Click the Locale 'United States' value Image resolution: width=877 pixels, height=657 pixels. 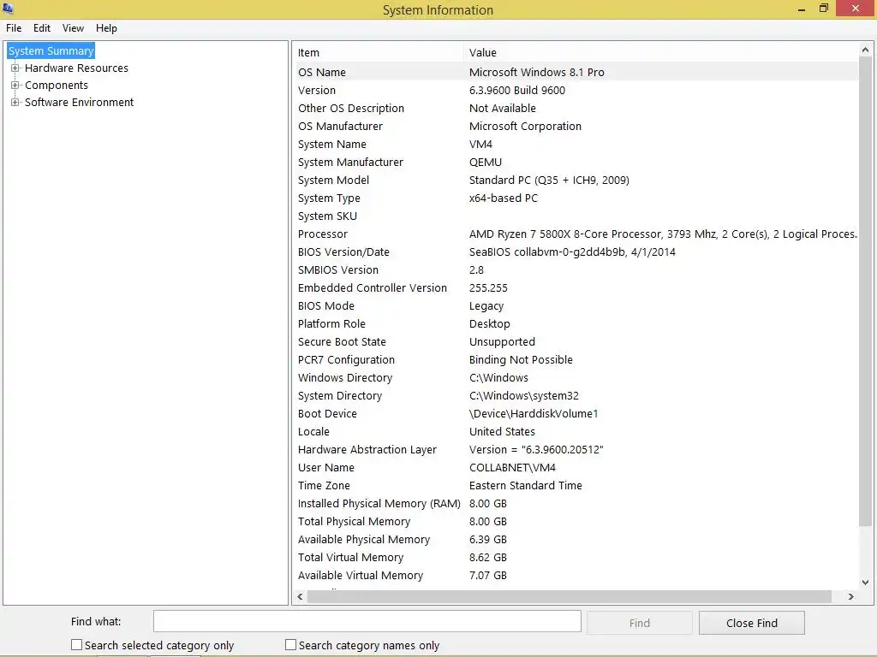502,432
